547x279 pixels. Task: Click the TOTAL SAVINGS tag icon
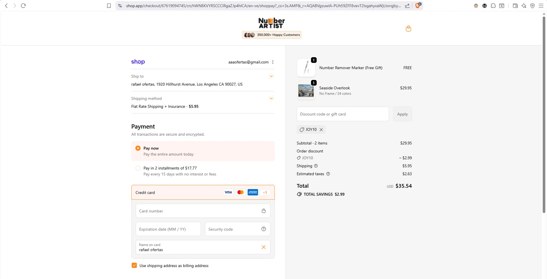coord(299,194)
